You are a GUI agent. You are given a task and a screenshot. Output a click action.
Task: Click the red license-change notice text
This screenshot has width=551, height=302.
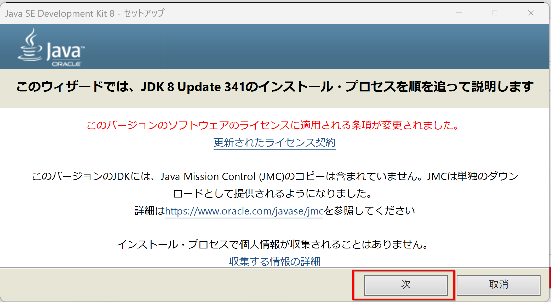point(273,125)
